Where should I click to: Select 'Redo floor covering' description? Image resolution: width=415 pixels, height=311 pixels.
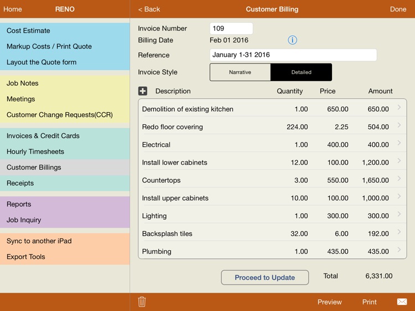172,127
